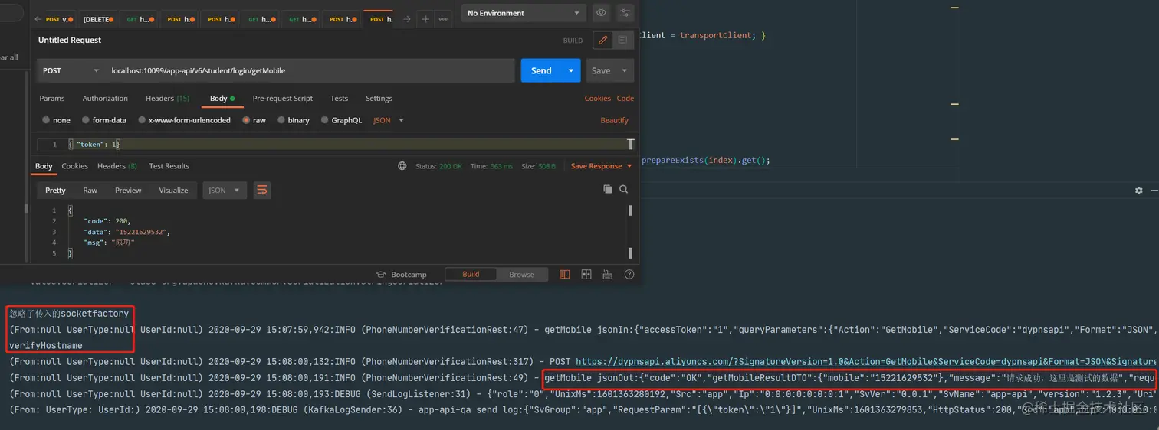Search the response with the magnifier icon
The image size is (1159, 430).
coord(624,189)
